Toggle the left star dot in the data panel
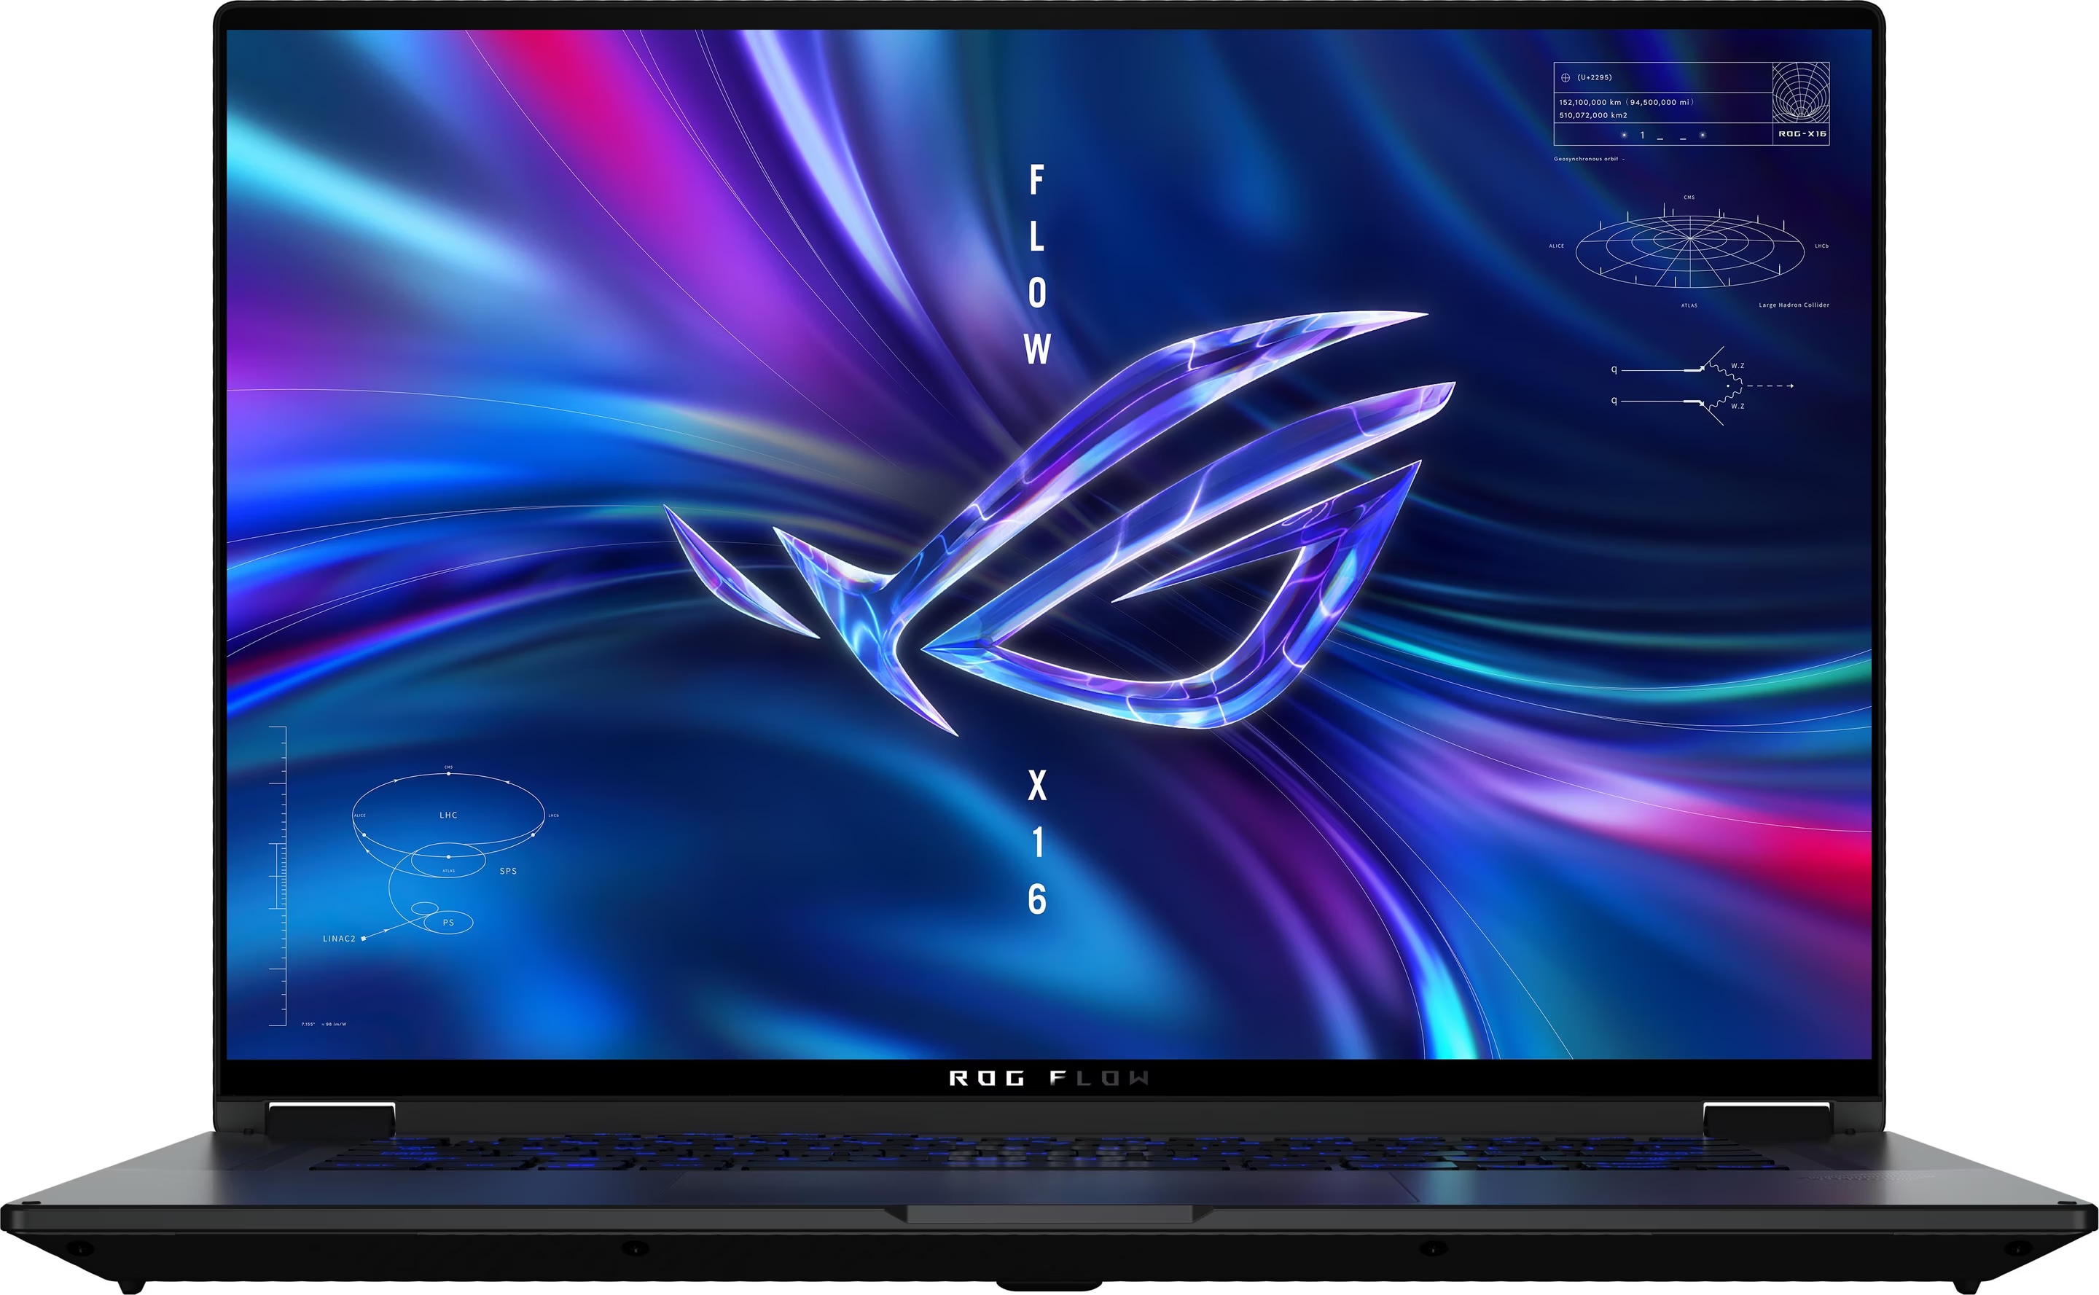 click(x=1624, y=136)
